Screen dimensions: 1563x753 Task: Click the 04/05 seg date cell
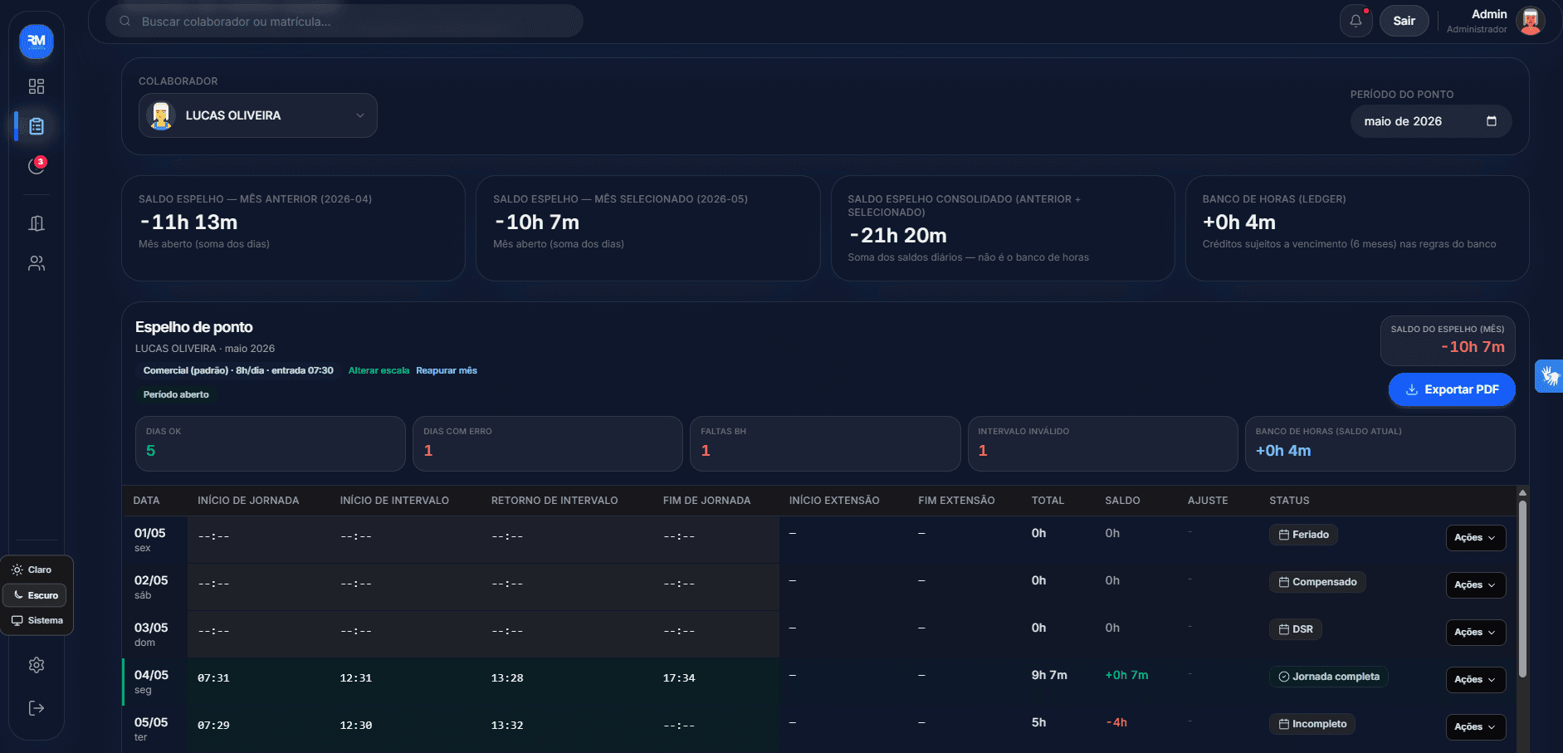tap(155, 682)
